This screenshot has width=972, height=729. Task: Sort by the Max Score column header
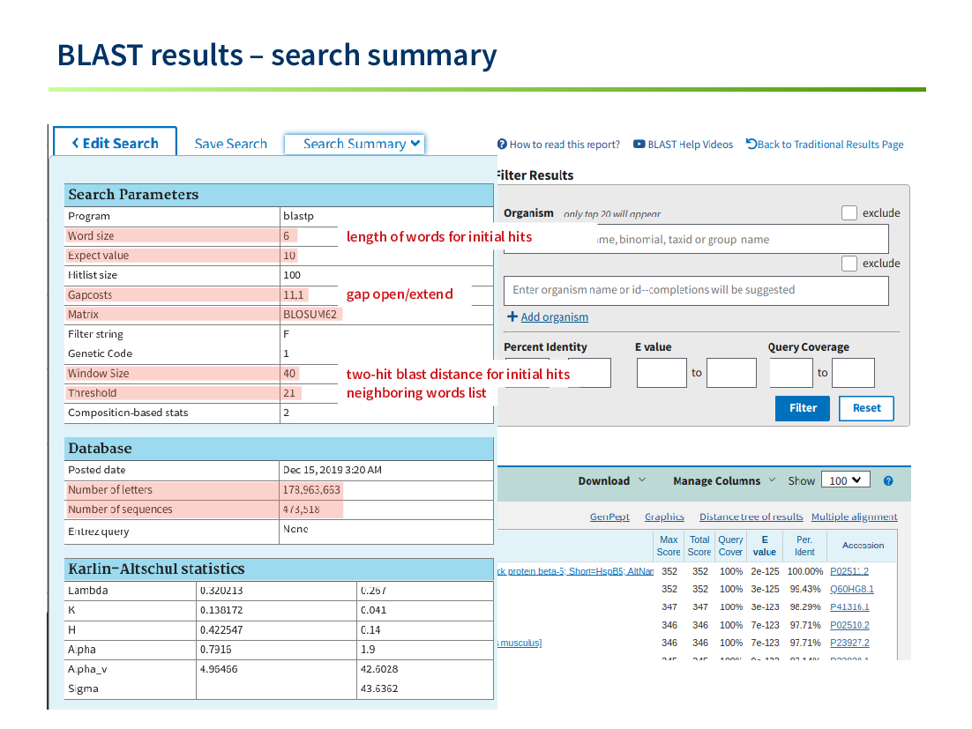pos(669,546)
